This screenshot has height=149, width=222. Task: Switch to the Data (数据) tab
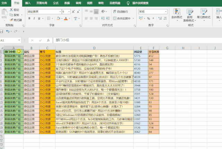tap(67, 3)
